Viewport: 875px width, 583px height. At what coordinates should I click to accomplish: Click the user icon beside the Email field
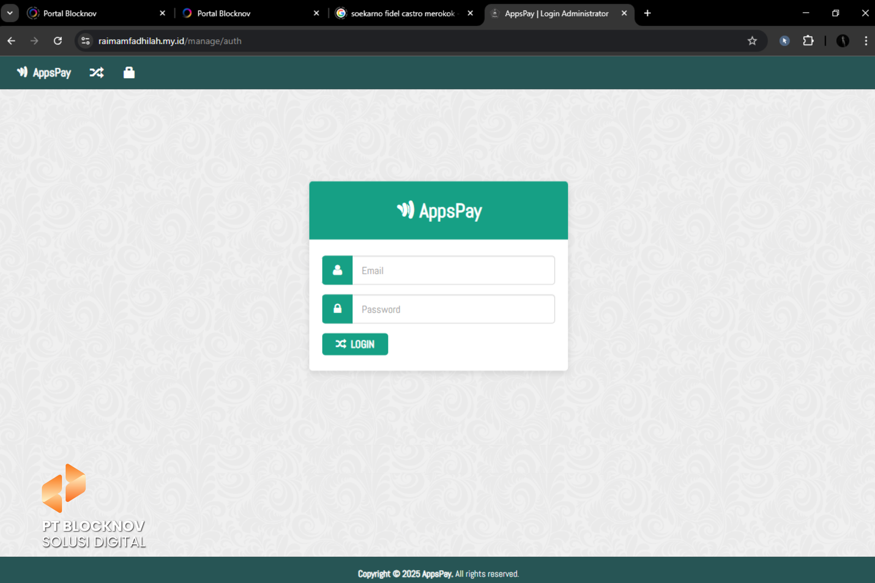[x=337, y=270]
